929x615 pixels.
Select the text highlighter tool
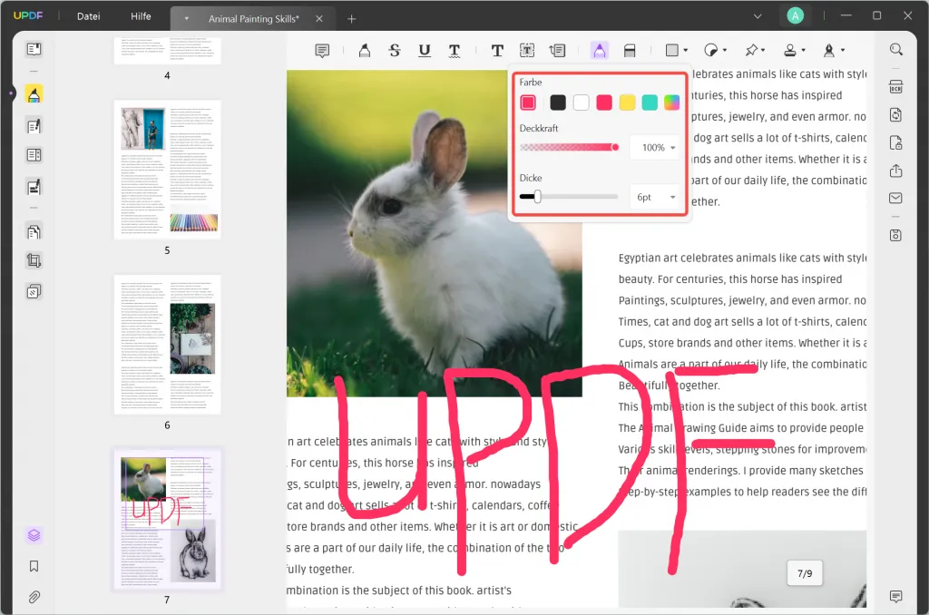pos(365,51)
